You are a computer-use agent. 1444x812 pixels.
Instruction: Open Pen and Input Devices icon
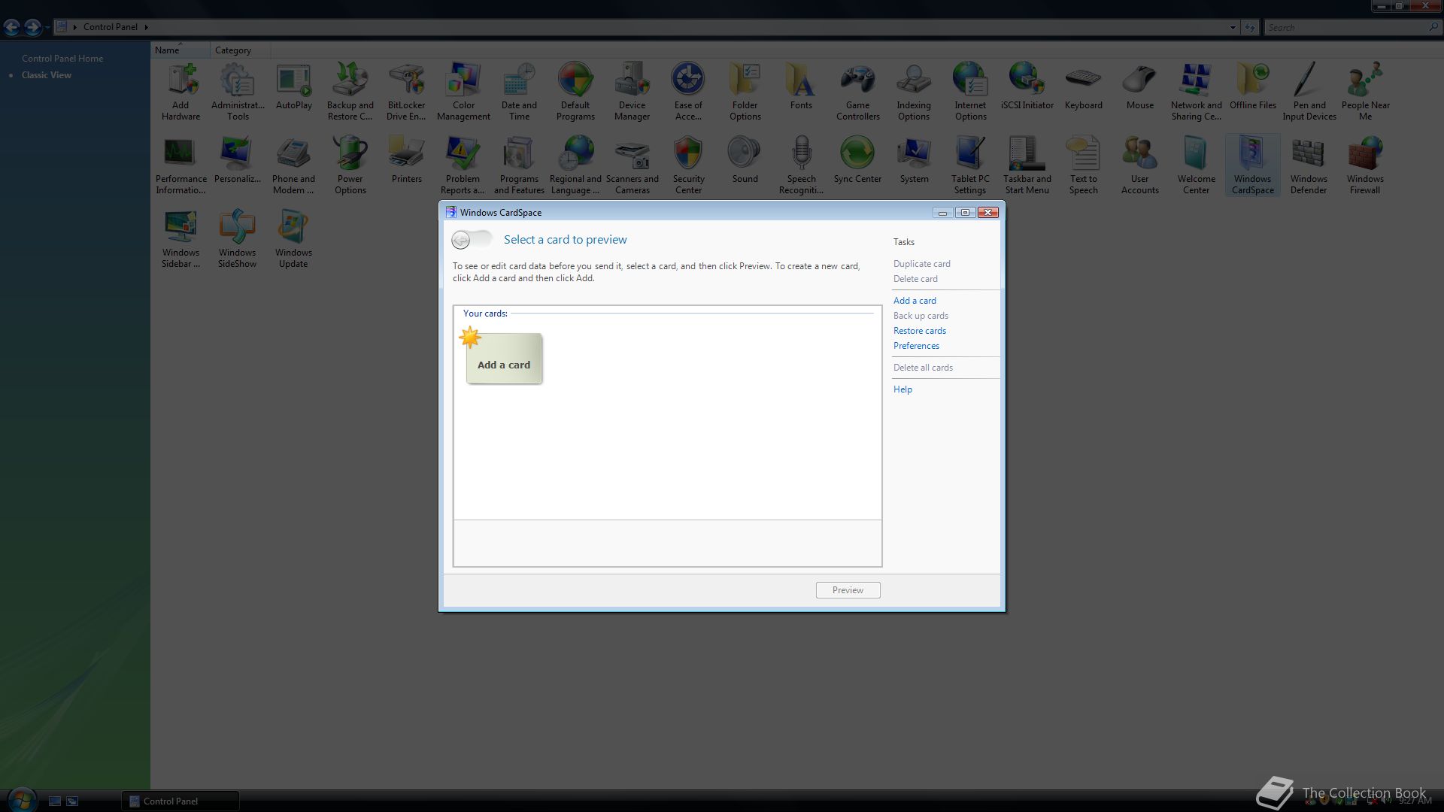pos(1309,92)
